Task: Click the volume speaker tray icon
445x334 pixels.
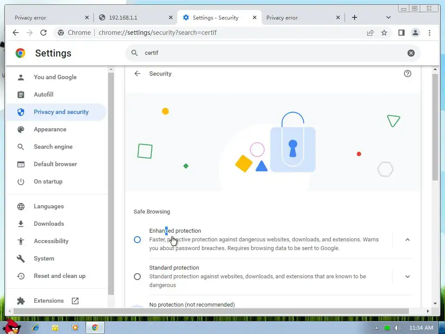Action: [397, 328]
